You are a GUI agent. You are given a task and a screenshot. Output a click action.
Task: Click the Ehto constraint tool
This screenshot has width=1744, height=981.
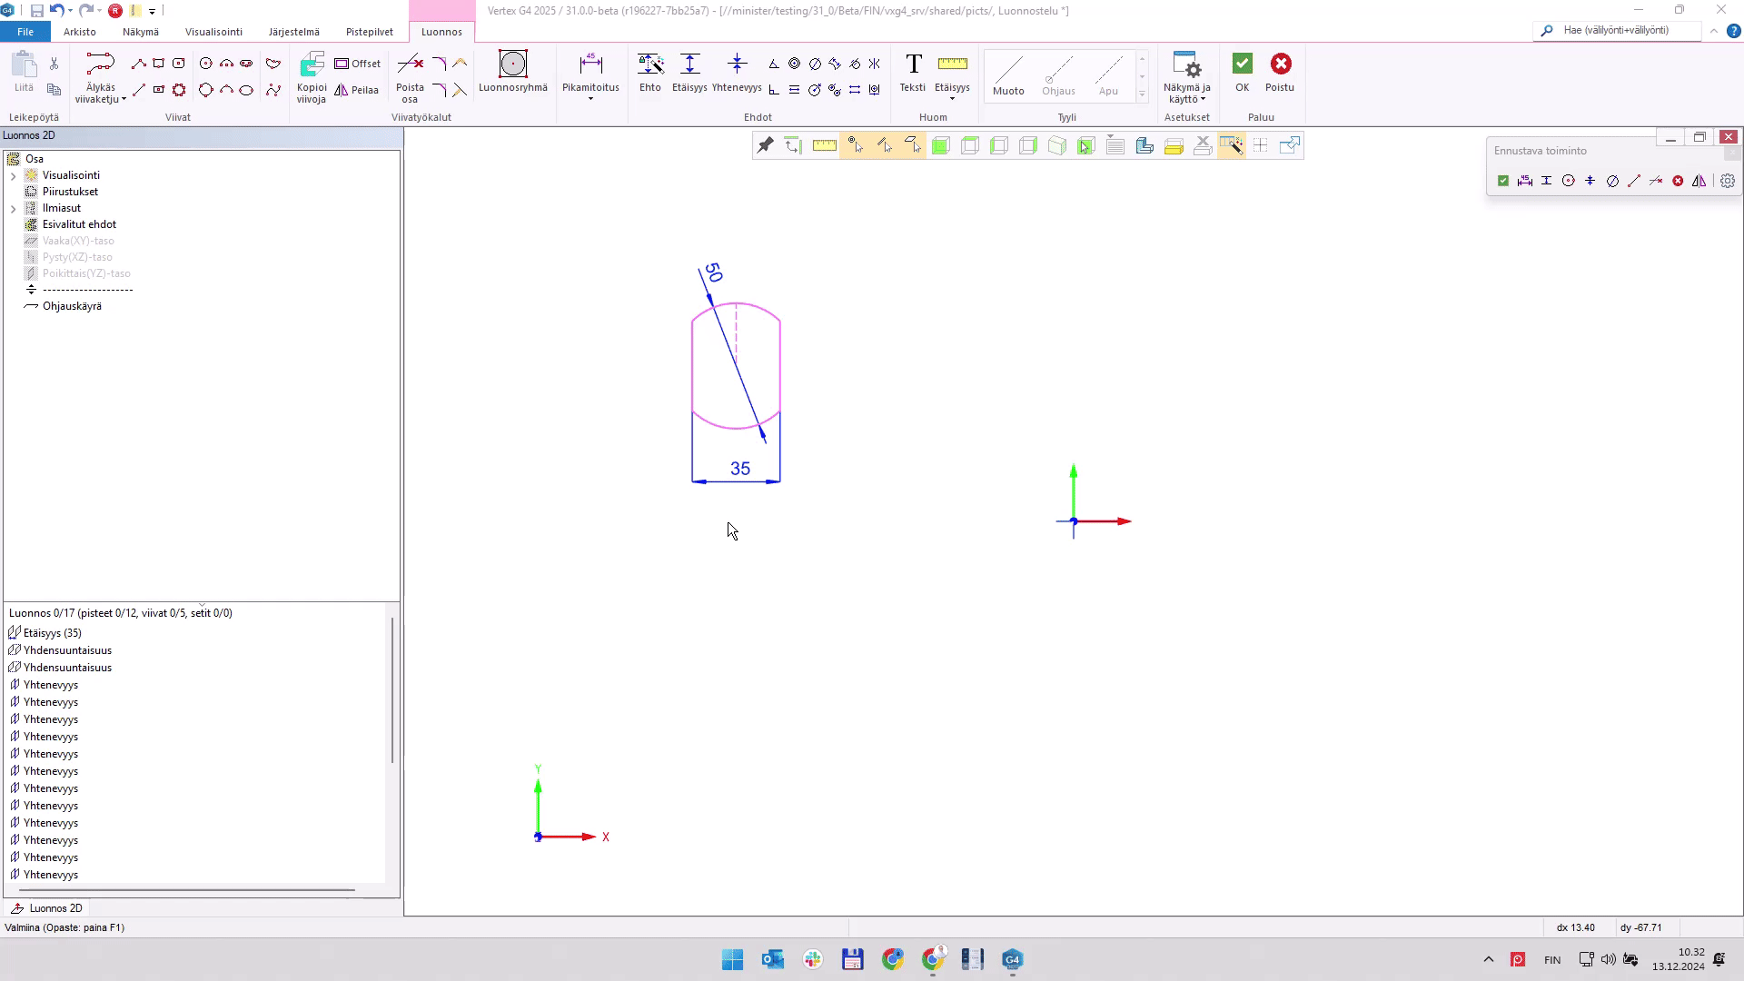point(649,64)
